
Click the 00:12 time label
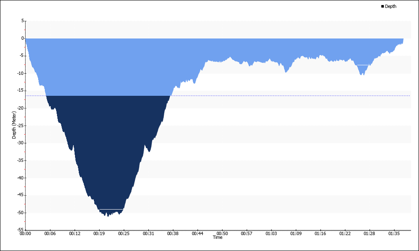75,234
